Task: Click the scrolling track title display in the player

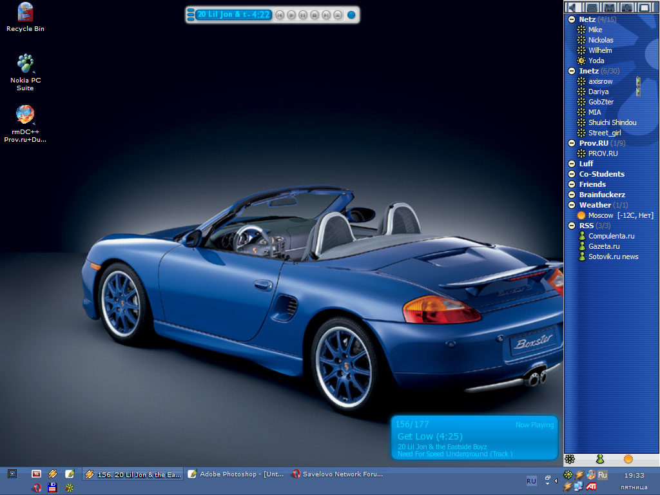Action: (x=233, y=15)
